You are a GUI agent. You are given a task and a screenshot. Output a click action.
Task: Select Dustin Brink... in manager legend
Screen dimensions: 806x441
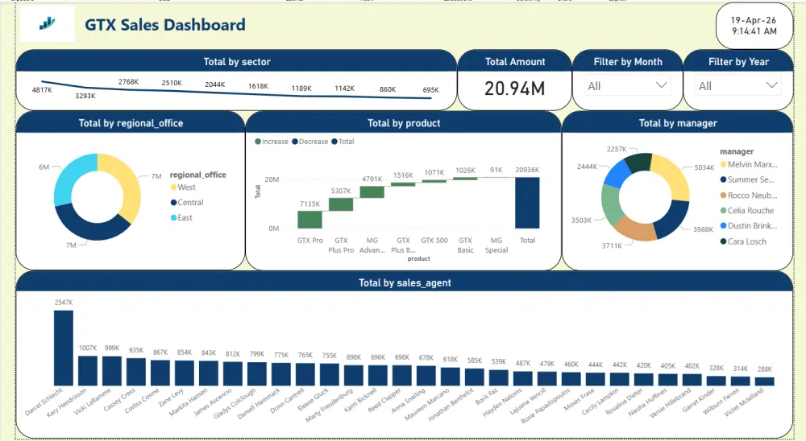(749, 226)
